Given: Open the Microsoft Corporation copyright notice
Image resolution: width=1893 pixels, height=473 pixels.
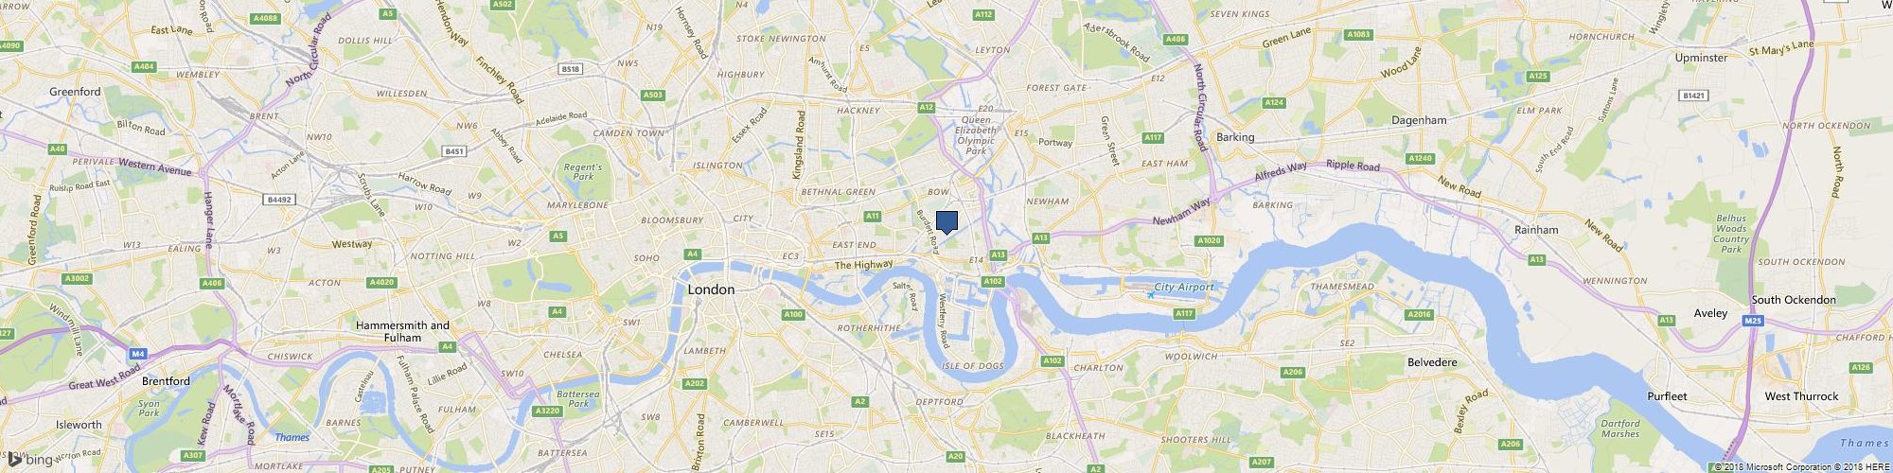Looking at the screenshot, I should pyautogui.click(x=1766, y=467).
